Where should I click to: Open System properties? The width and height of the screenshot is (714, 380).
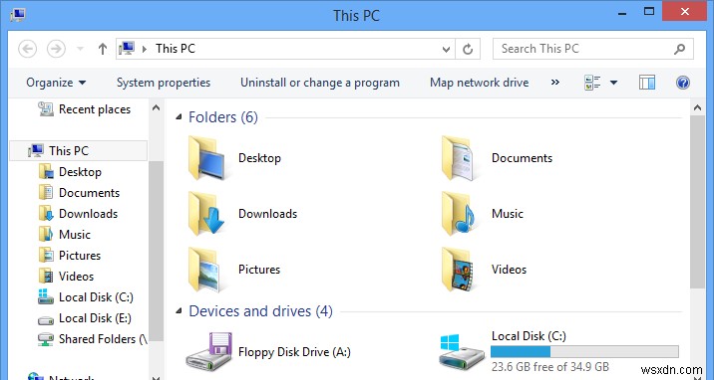(164, 83)
